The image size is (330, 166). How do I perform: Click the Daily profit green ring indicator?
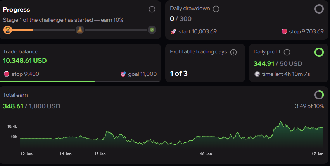pos(319,52)
